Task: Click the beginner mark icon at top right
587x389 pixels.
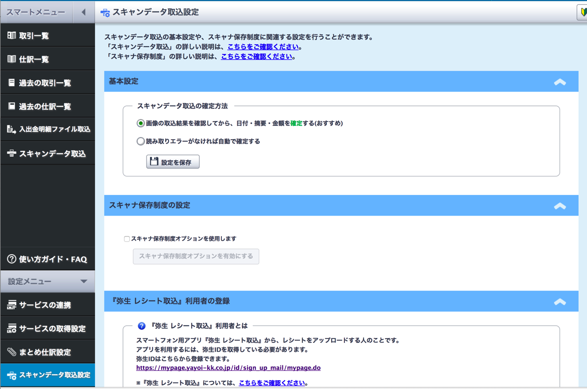Action: click(x=583, y=12)
